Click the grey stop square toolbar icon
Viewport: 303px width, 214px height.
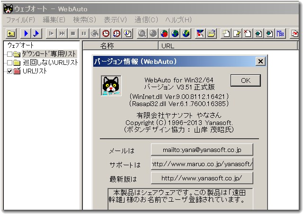pos(73,33)
